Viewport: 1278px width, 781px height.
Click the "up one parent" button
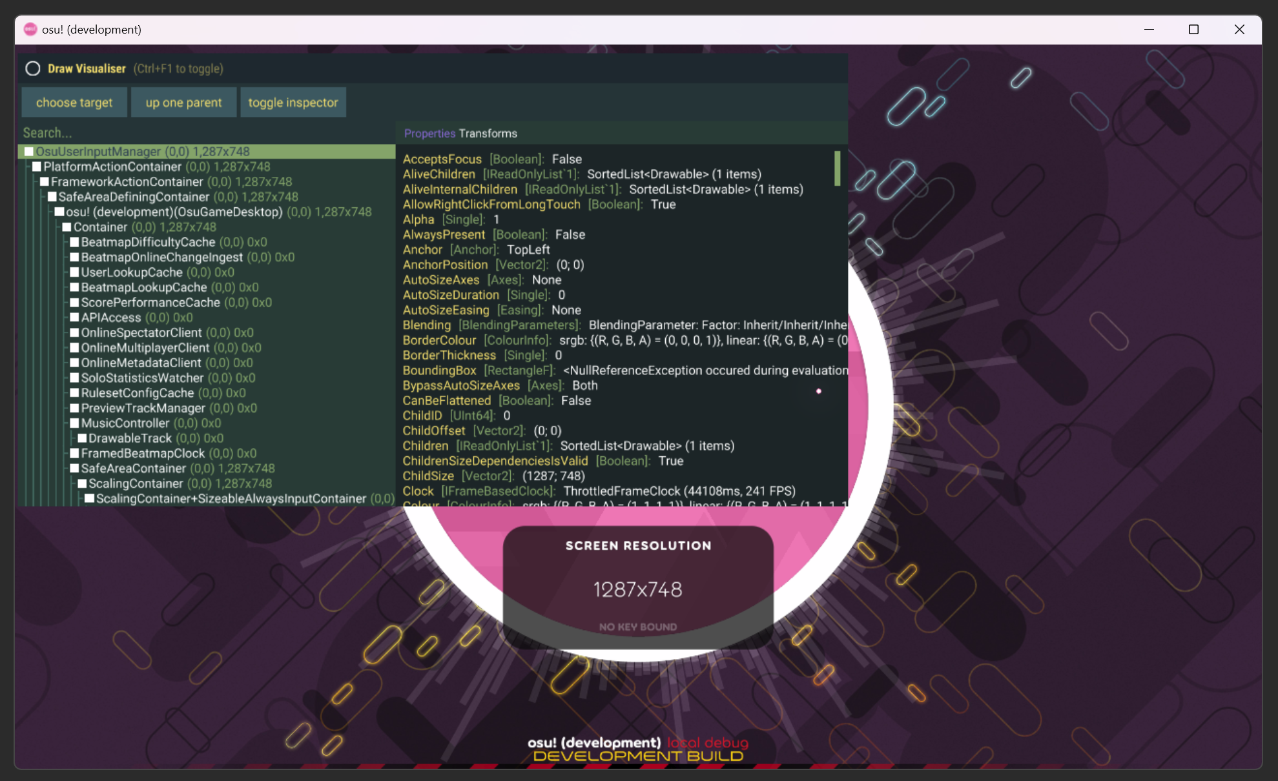[183, 102]
